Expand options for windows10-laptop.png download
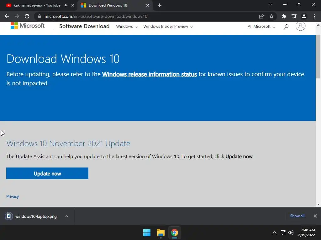The width and height of the screenshot is (321, 240). click(67, 216)
